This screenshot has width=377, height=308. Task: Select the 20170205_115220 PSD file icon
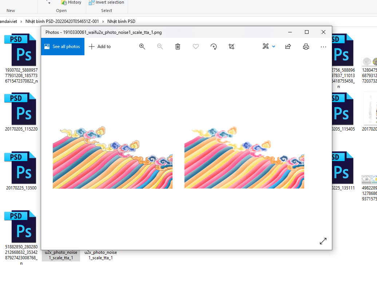[x=20, y=109]
